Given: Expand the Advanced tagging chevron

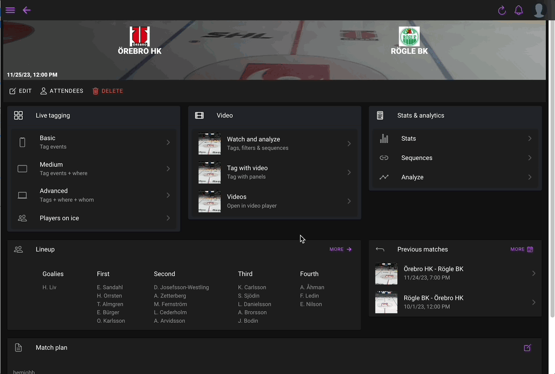Looking at the screenshot, I should pyautogui.click(x=168, y=195).
